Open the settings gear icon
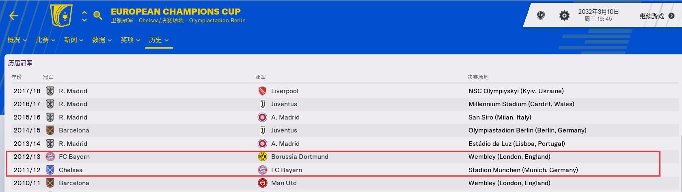The height and width of the screenshot is (192, 682). 564,16
